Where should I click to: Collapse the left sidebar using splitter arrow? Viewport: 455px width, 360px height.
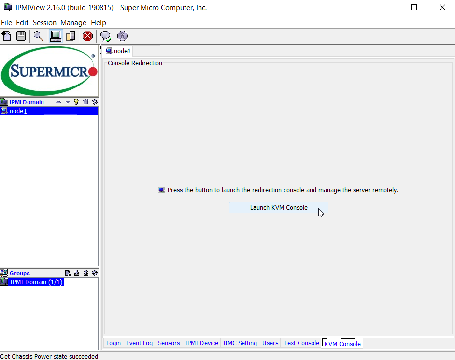click(x=100, y=48)
